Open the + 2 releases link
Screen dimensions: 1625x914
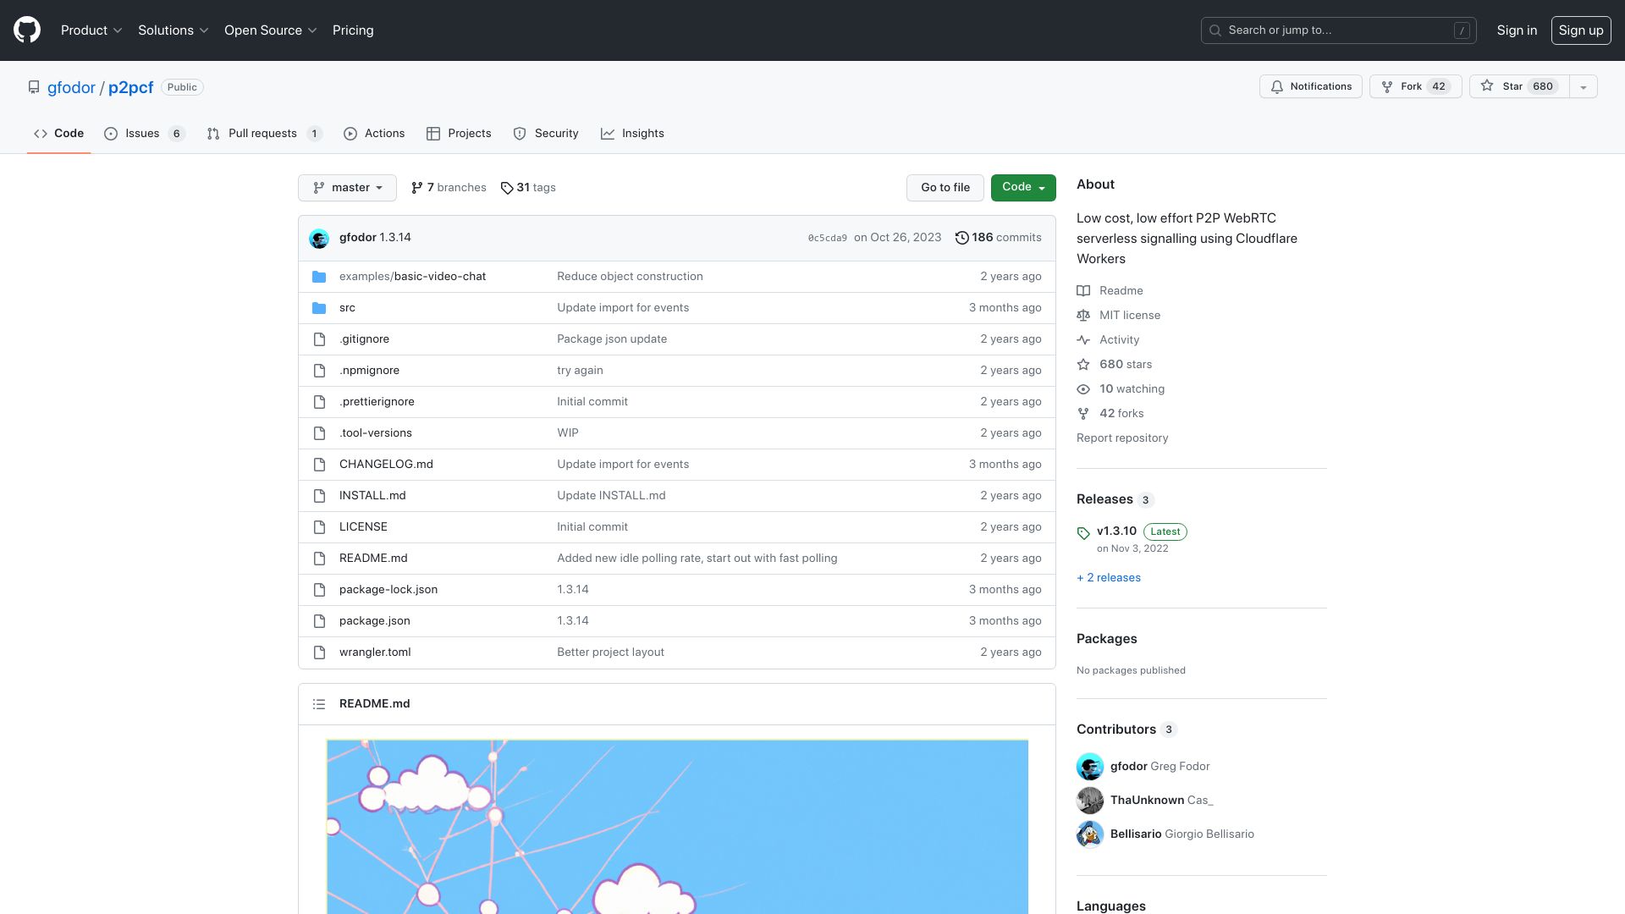tap(1109, 578)
